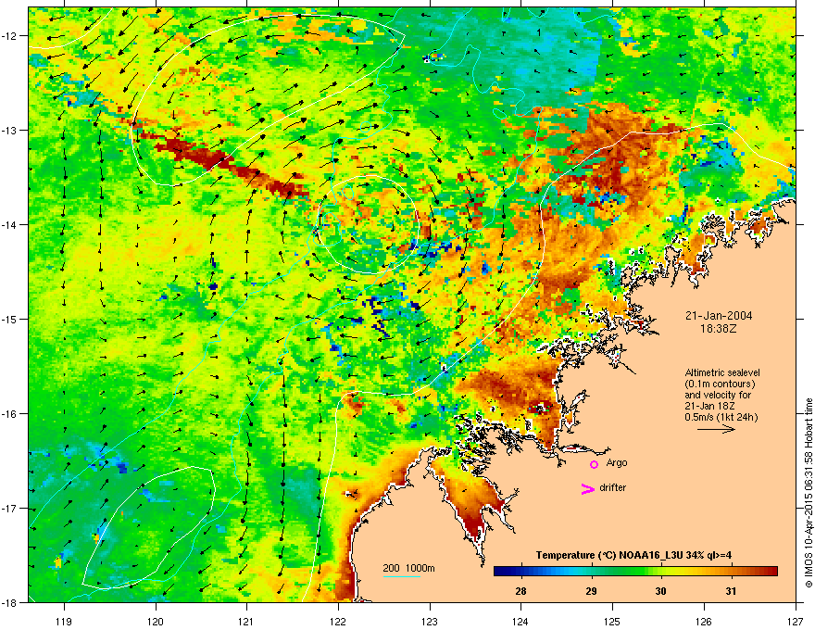Viewport: 815px width, 630px height.
Task: Click the dark red end of temperature color bar
Action: (771, 572)
